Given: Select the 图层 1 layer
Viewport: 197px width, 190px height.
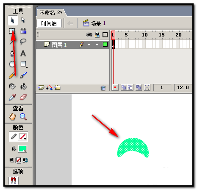Looking at the screenshot, I should pyautogui.click(x=72, y=45).
